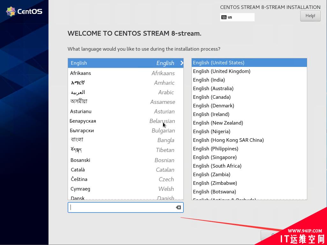Choose English (Singapore) locale
Viewport: 327px width, 245px height.
(249, 157)
